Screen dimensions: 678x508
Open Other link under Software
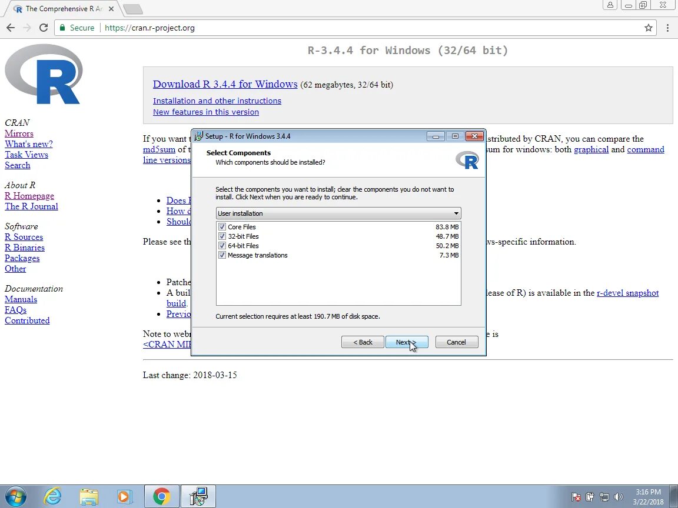[x=15, y=269]
